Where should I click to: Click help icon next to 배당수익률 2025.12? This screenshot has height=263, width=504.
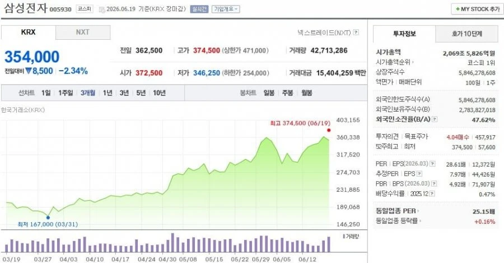coord(432,194)
